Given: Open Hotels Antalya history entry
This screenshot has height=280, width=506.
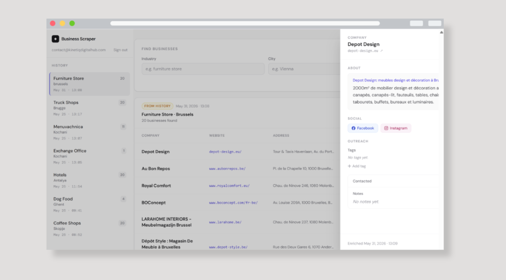Looking at the screenshot, I should click(x=90, y=180).
